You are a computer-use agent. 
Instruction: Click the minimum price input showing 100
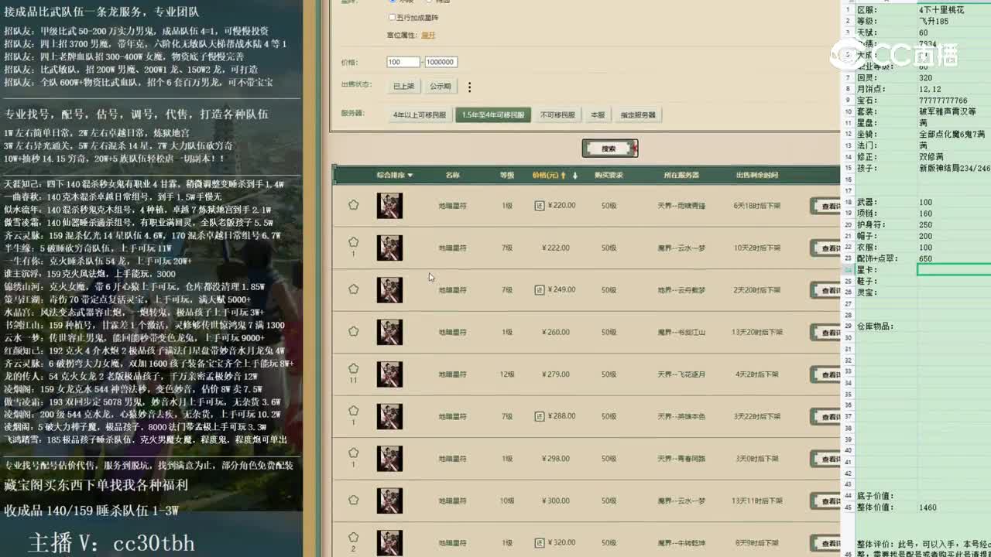coord(402,61)
